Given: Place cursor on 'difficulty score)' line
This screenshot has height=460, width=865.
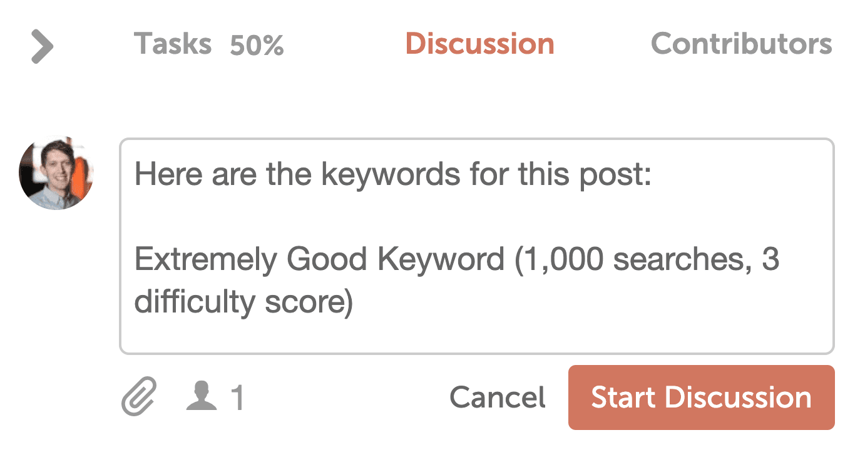Looking at the screenshot, I should [x=244, y=302].
